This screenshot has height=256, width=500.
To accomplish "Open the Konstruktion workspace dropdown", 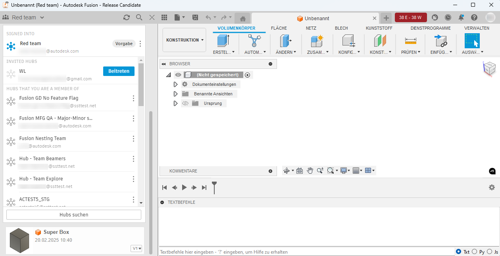I will click(x=185, y=40).
